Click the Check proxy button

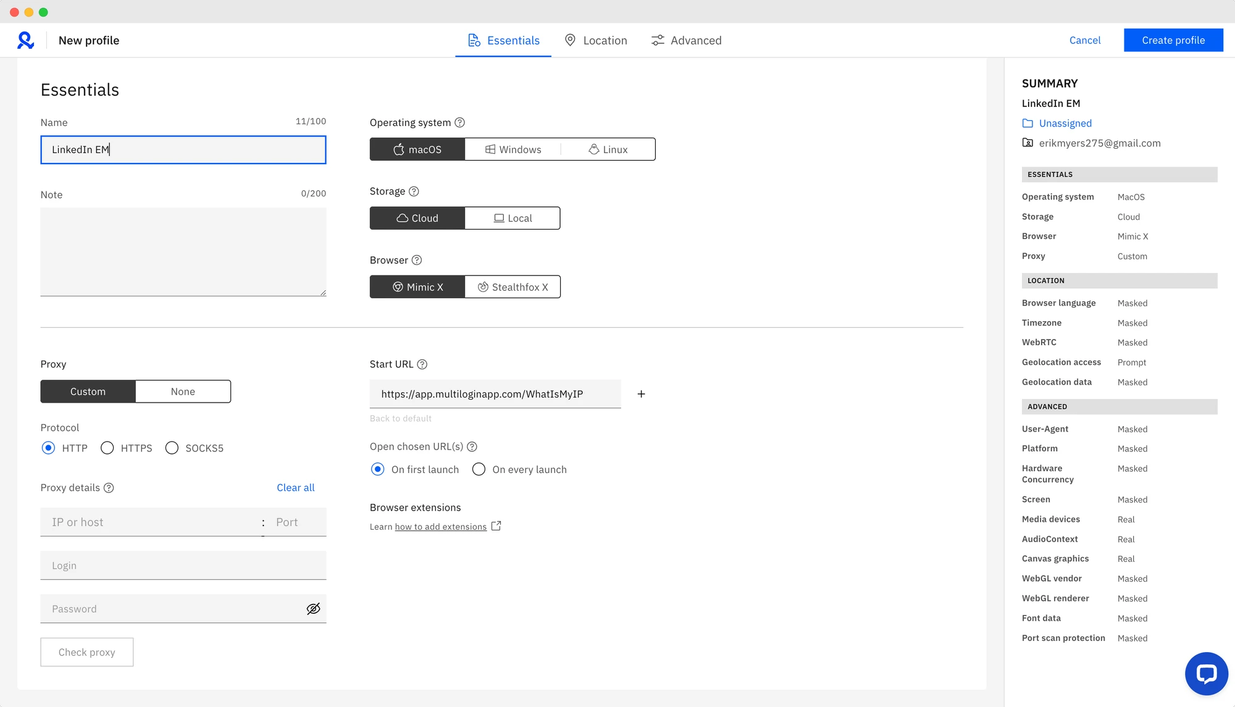point(87,652)
